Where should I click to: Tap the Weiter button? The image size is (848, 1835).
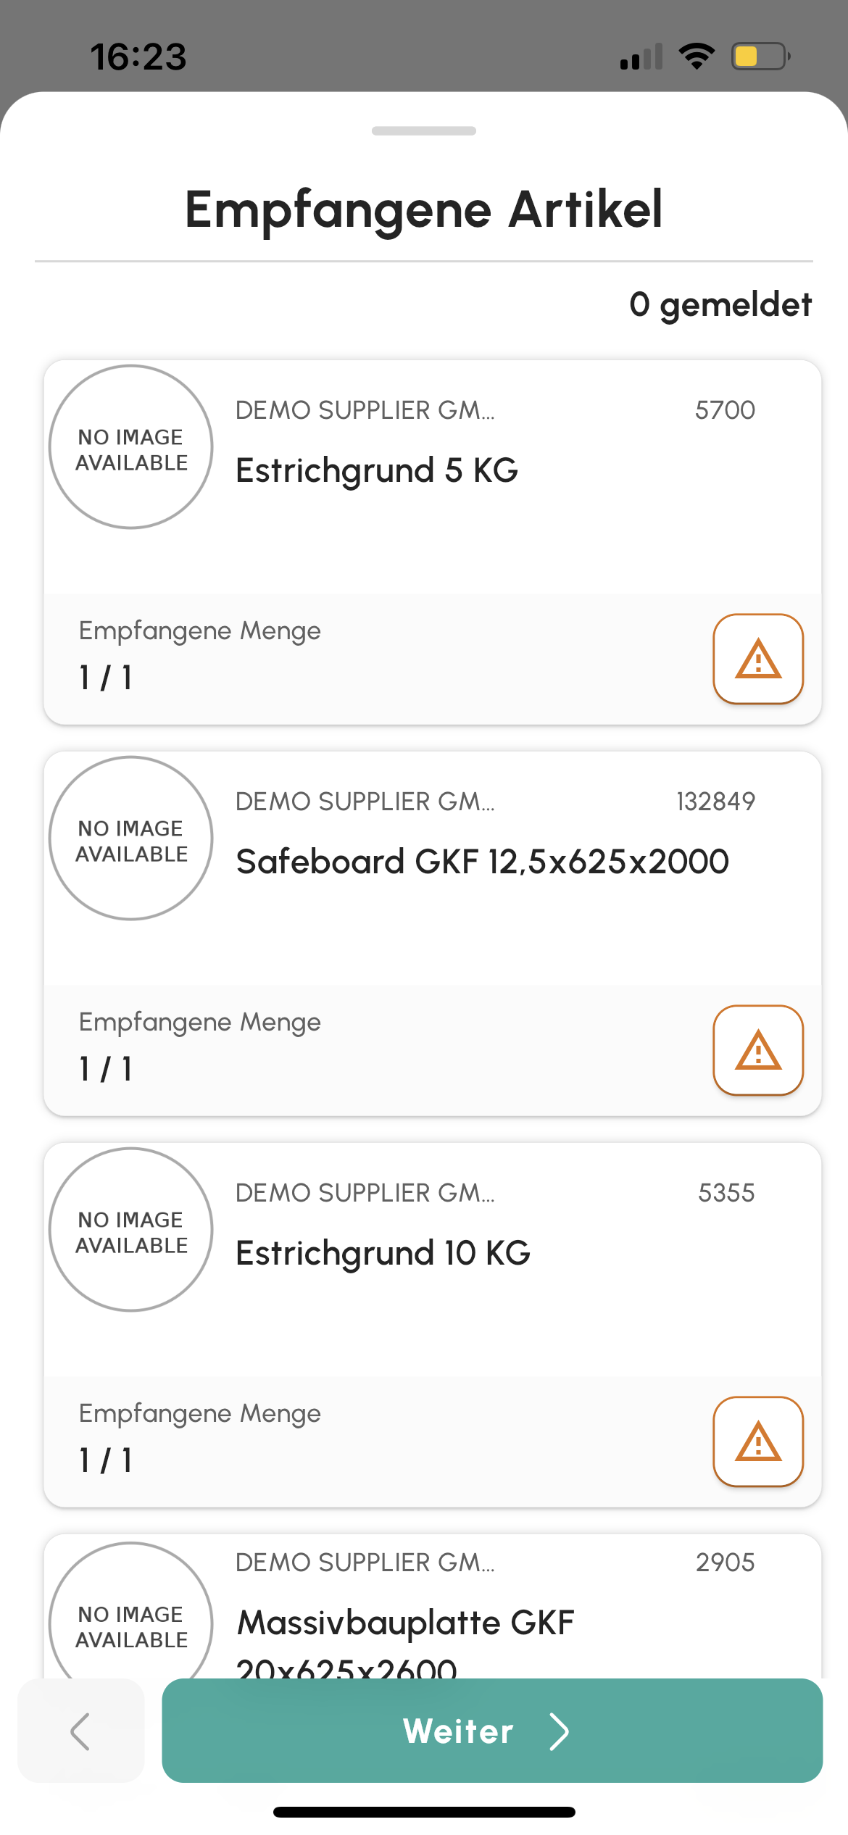pyautogui.click(x=492, y=1731)
